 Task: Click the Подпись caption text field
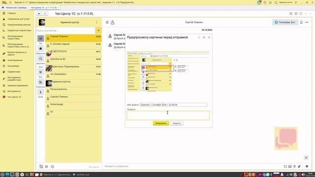click(x=168, y=116)
